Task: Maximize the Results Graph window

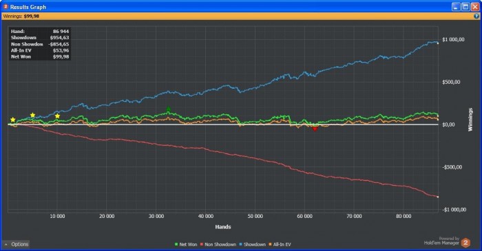Action: [x=465, y=7]
